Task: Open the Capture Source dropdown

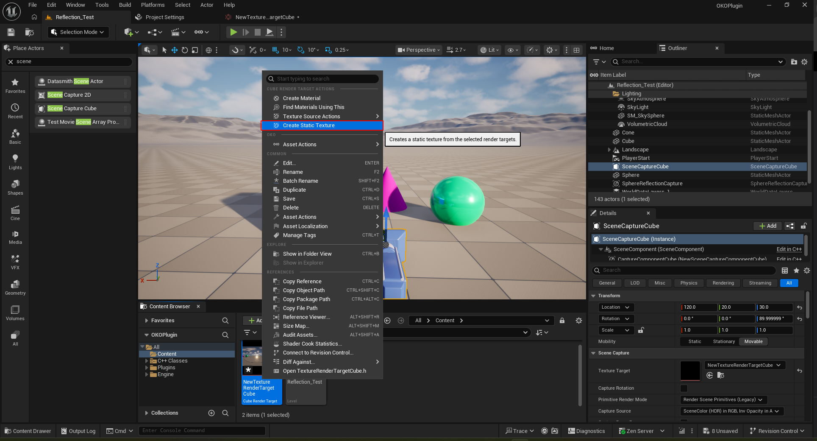Action: (731, 411)
